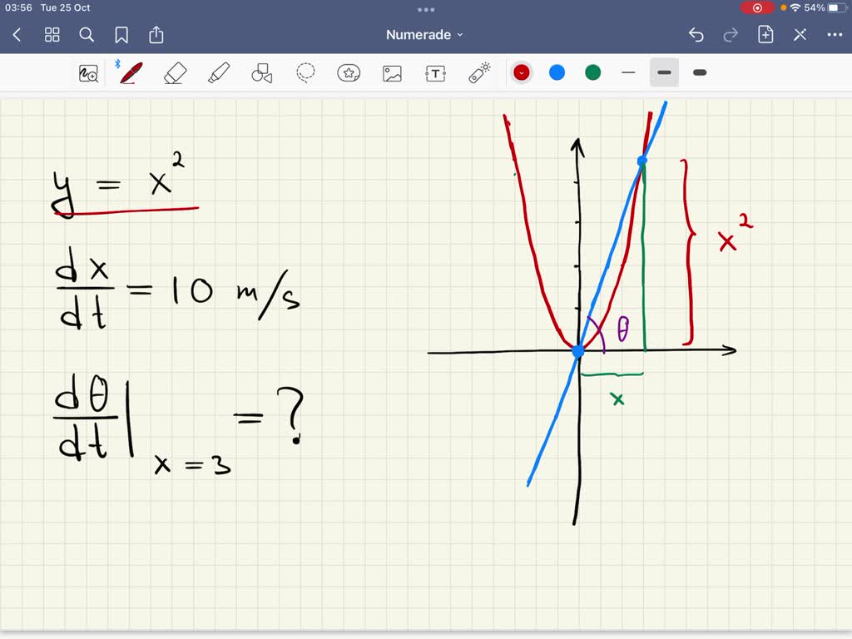Go back using the back arrow
This screenshot has height=639, width=852.
tap(17, 35)
